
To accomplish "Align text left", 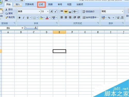I will (62, 18).
